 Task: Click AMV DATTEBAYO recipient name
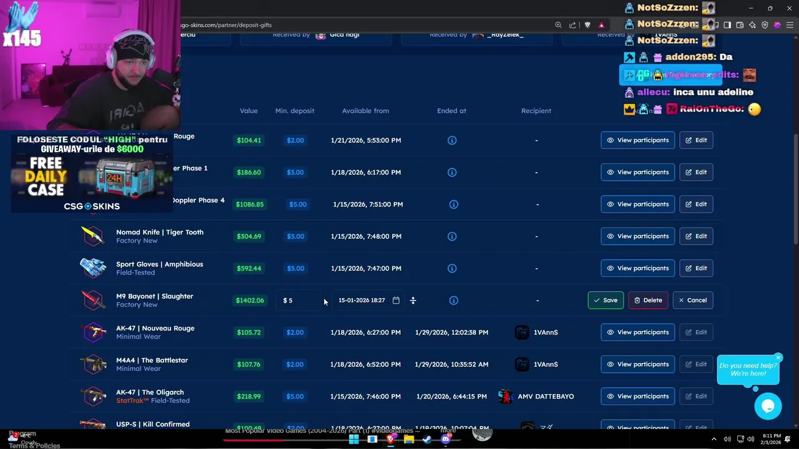click(546, 397)
